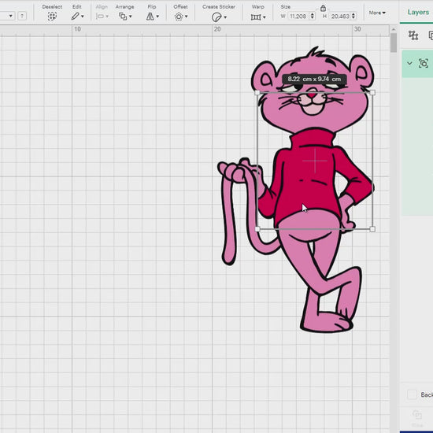Click the vertical scrollbar thumb
433x433 pixels.
click(394, 43)
